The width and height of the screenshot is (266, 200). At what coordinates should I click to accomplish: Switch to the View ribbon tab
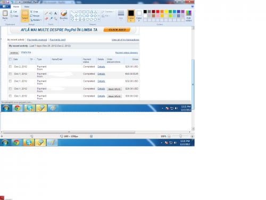[x=27, y=6]
